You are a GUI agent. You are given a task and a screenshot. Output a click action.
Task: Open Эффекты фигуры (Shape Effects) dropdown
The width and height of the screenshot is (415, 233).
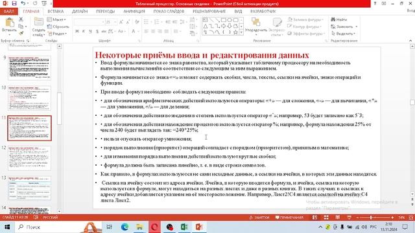coord(306,34)
